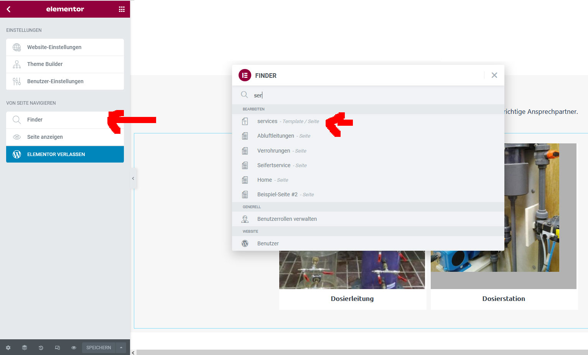Switch responsive mode icon
The image size is (588, 355).
coord(57,348)
